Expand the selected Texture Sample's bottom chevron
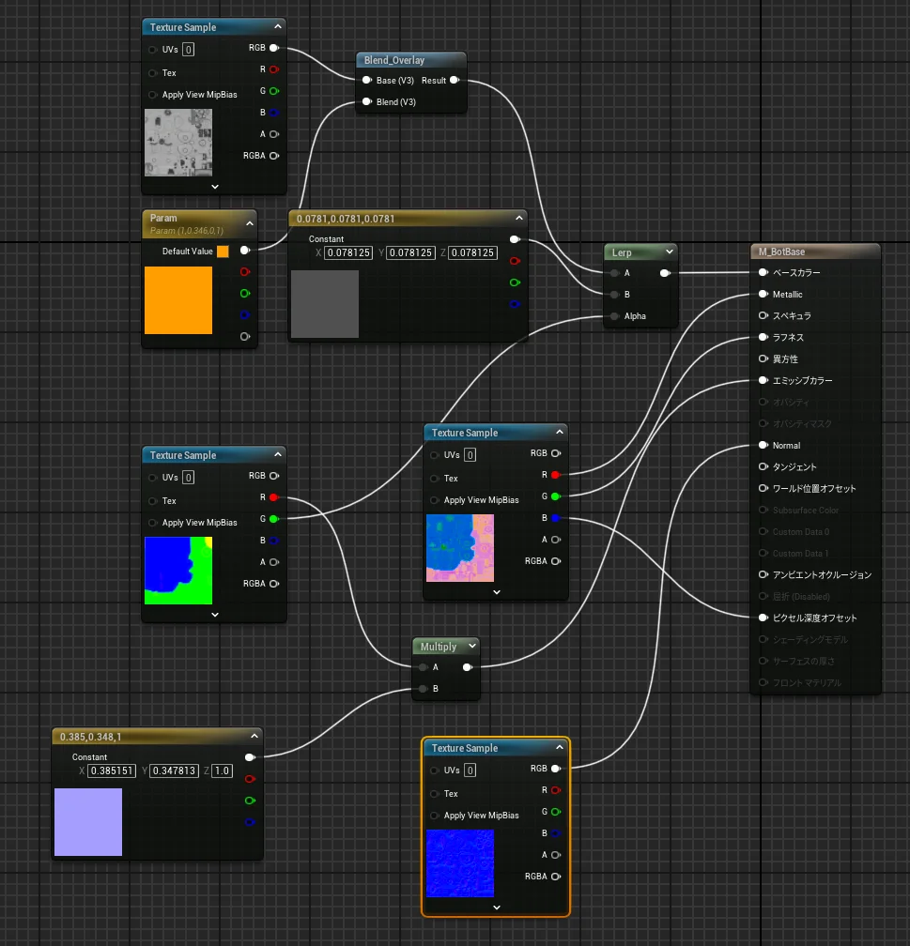The height and width of the screenshot is (946, 910). (x=496, y=908)
